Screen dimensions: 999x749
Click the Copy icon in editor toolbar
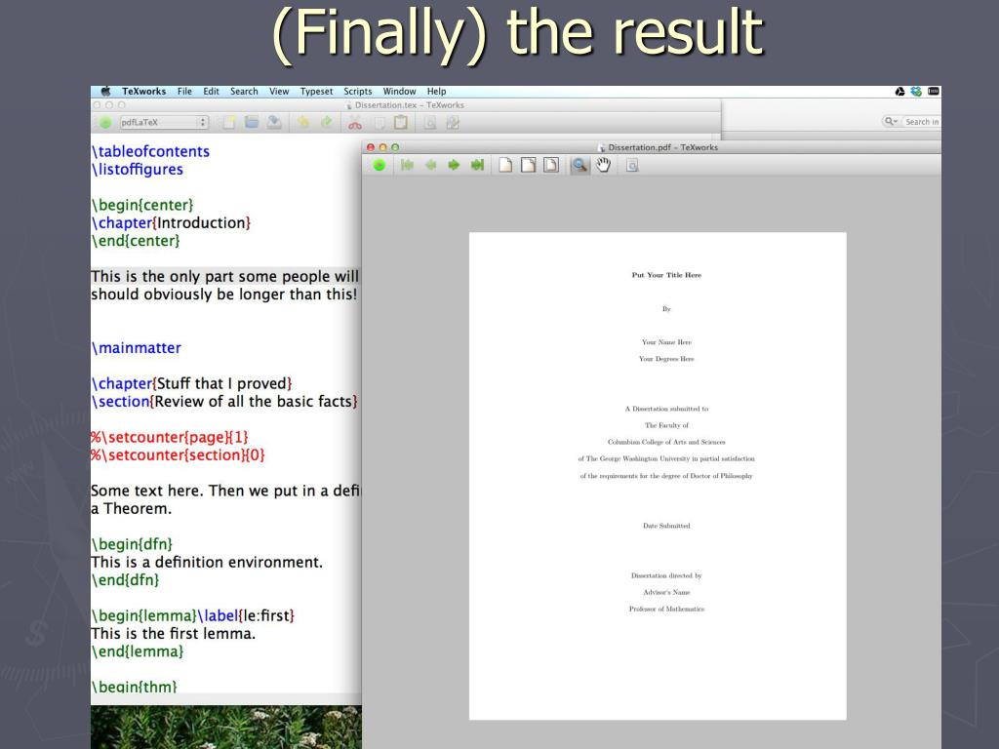point(380,123)
